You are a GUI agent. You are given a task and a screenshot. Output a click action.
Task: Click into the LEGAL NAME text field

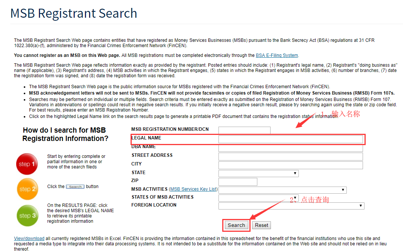pyautogui.click(x=290, y=139)
